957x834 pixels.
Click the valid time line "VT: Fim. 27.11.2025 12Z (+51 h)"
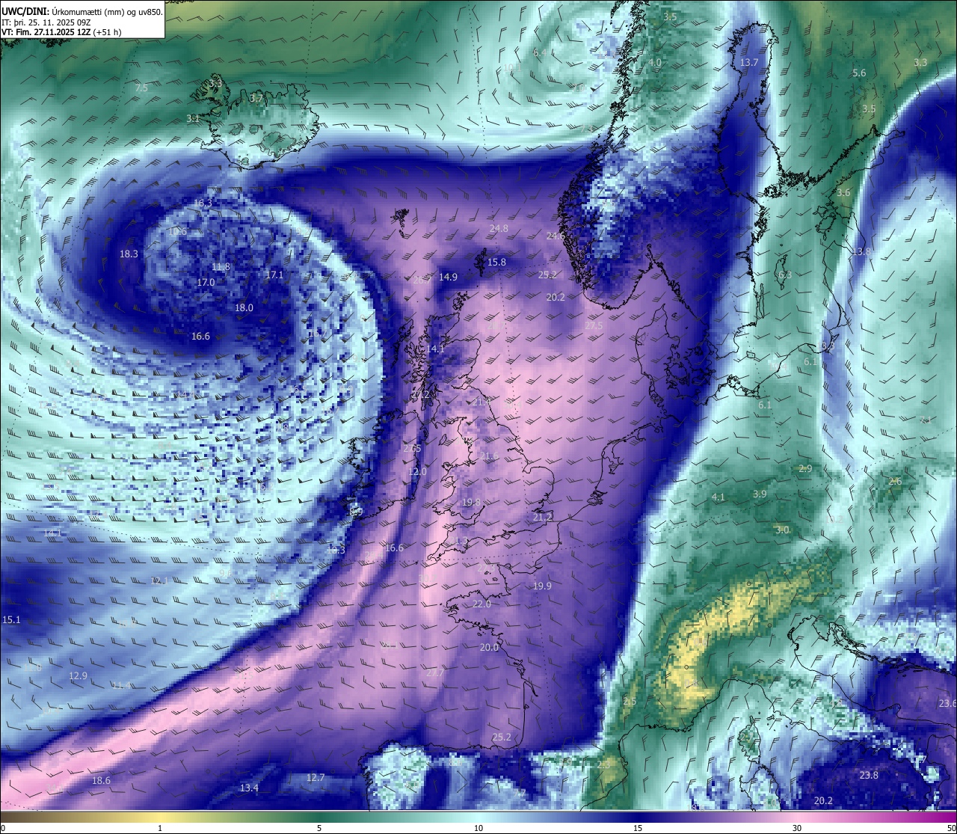[61, 32]
